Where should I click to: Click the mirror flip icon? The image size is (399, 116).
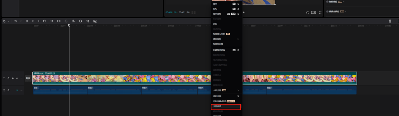pos(73,21)
